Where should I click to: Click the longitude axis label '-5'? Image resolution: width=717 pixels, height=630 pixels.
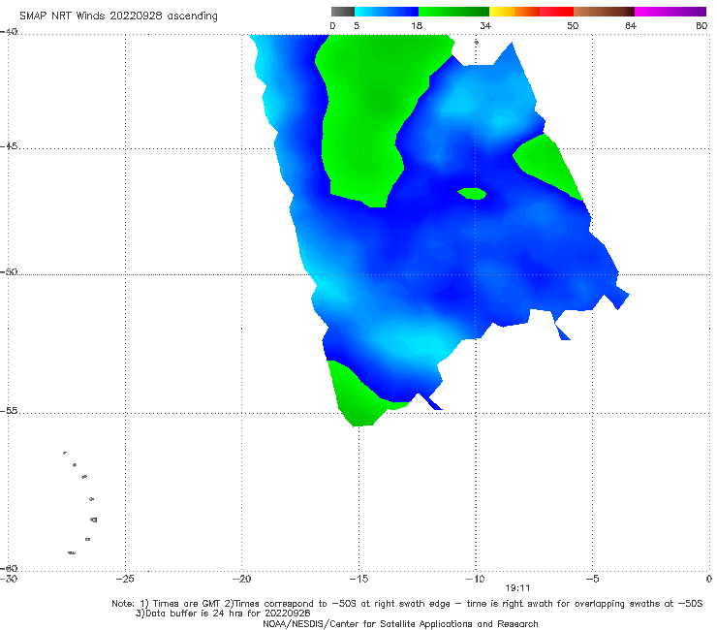592,579
